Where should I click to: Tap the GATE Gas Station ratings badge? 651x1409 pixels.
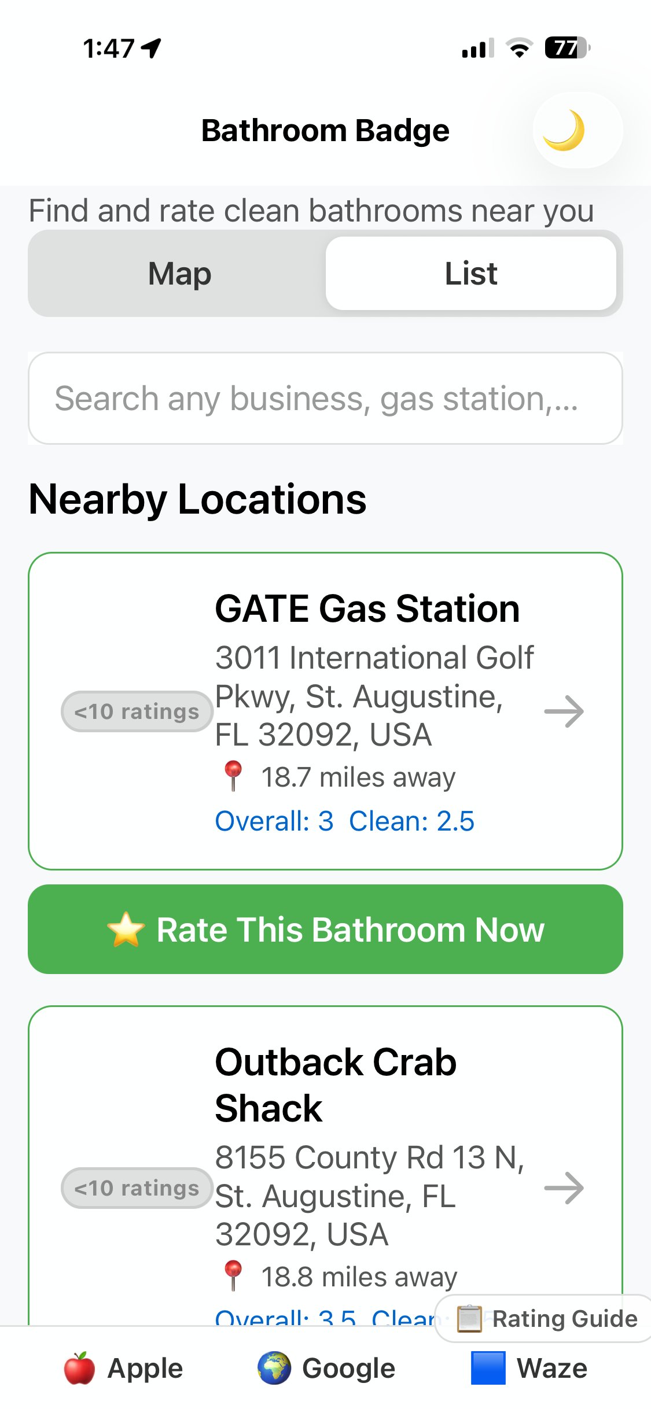[x=137, y=711]
